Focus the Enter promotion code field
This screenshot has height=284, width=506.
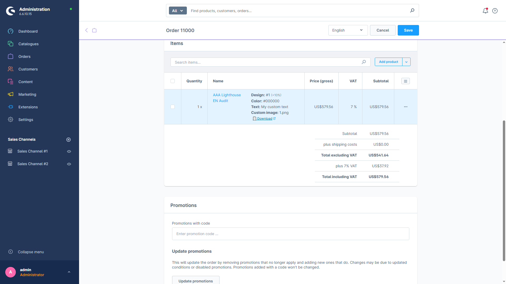[x=290, y=234]
